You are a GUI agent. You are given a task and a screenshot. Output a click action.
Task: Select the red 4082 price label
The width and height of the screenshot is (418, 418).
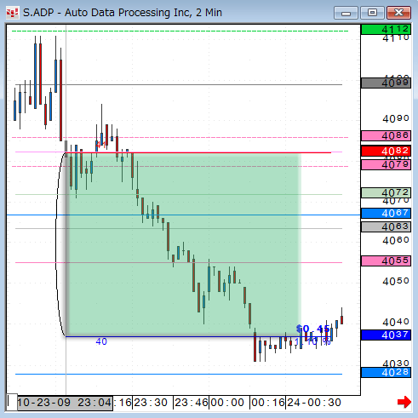[x=386, y=151]
